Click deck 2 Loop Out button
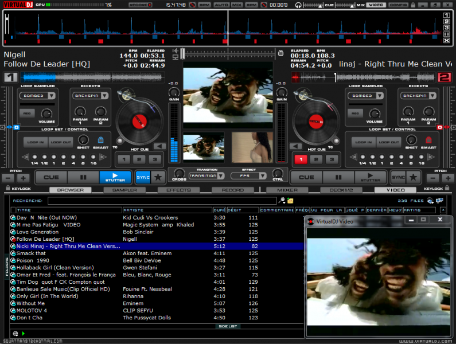456x344 pixels. click(x=389, y=142)
